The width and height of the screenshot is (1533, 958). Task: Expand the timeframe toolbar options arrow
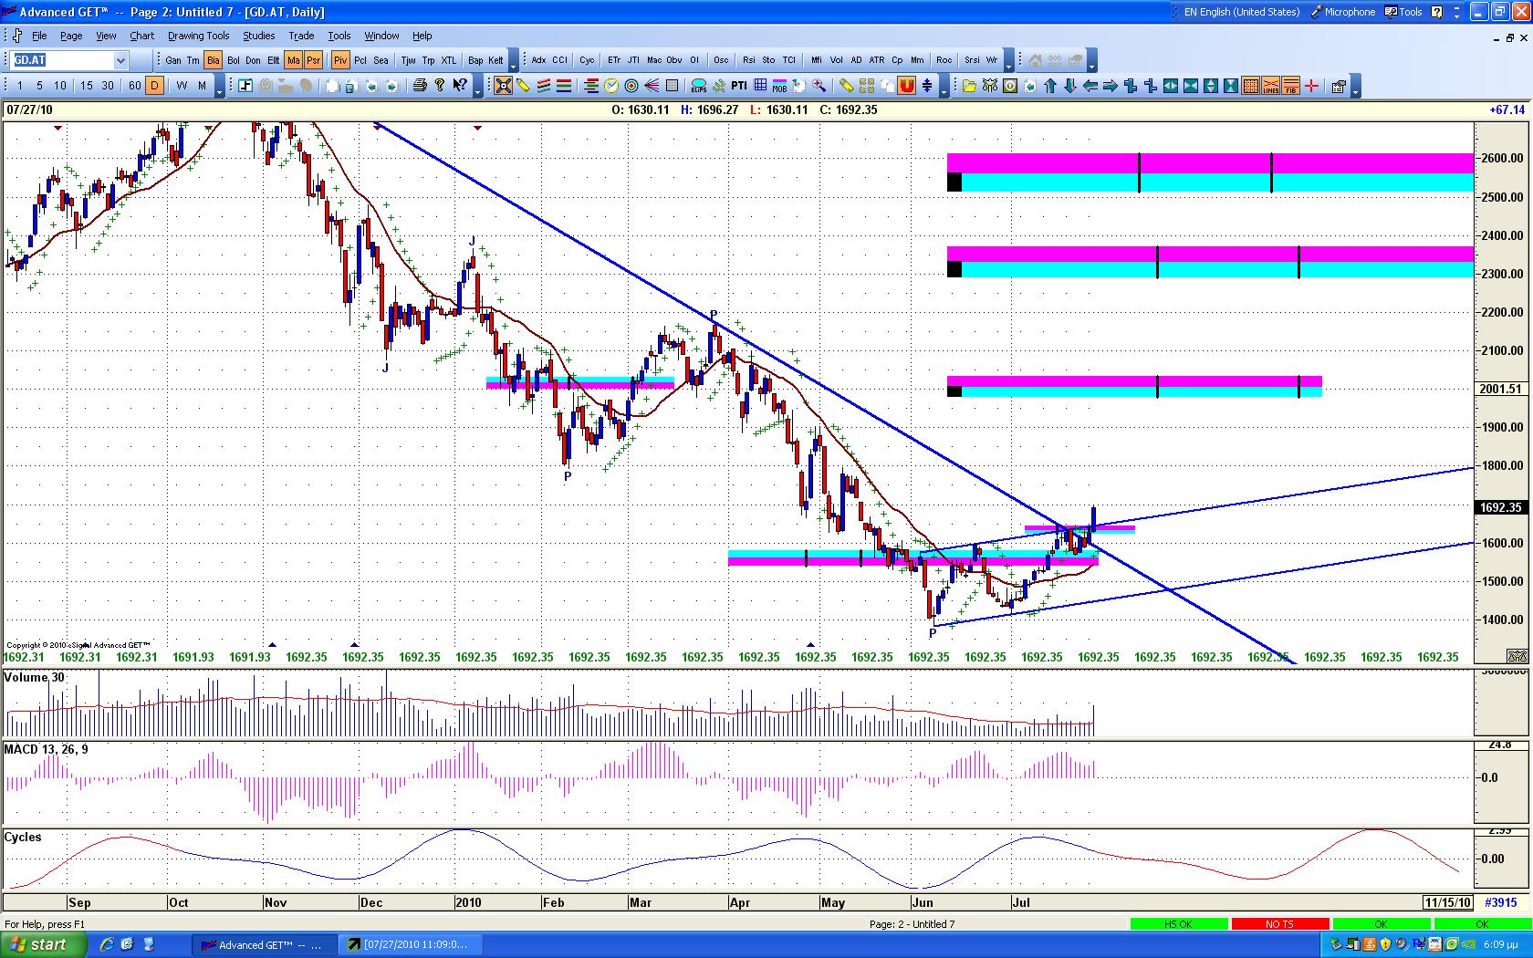219,87
